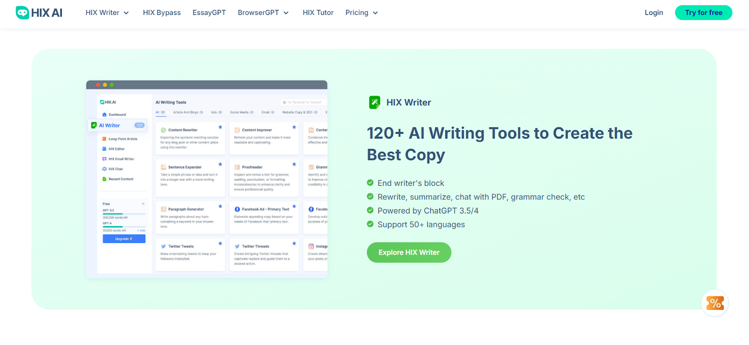749x345 pixels.
Task: Click the + Add link under GPT-4
Action: [141, 230]
